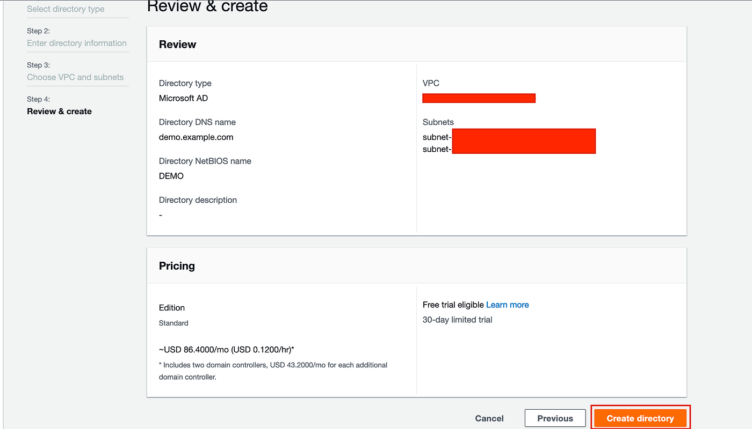Click the demo.example.com DNS name
Viewport: 752px width, 429px height.
coord(196,137)
